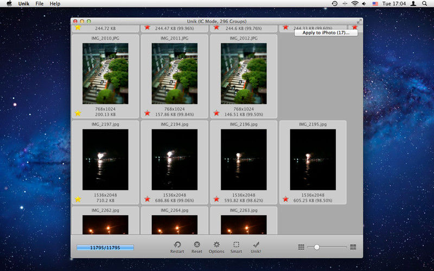Select the IMG_2196.jpg night photo thumbnail

tap(244, 159)
